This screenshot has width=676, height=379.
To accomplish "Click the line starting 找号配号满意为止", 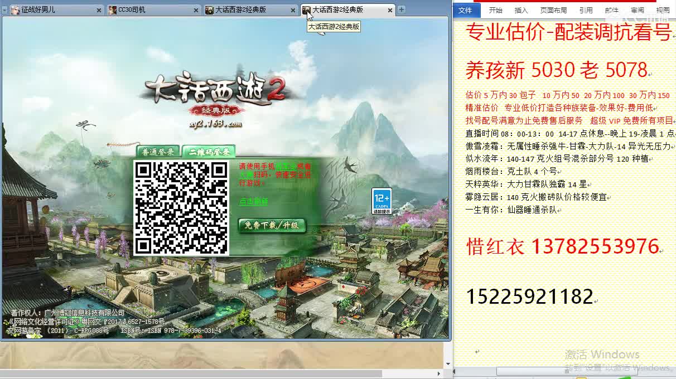I will (x=569, y=120).
